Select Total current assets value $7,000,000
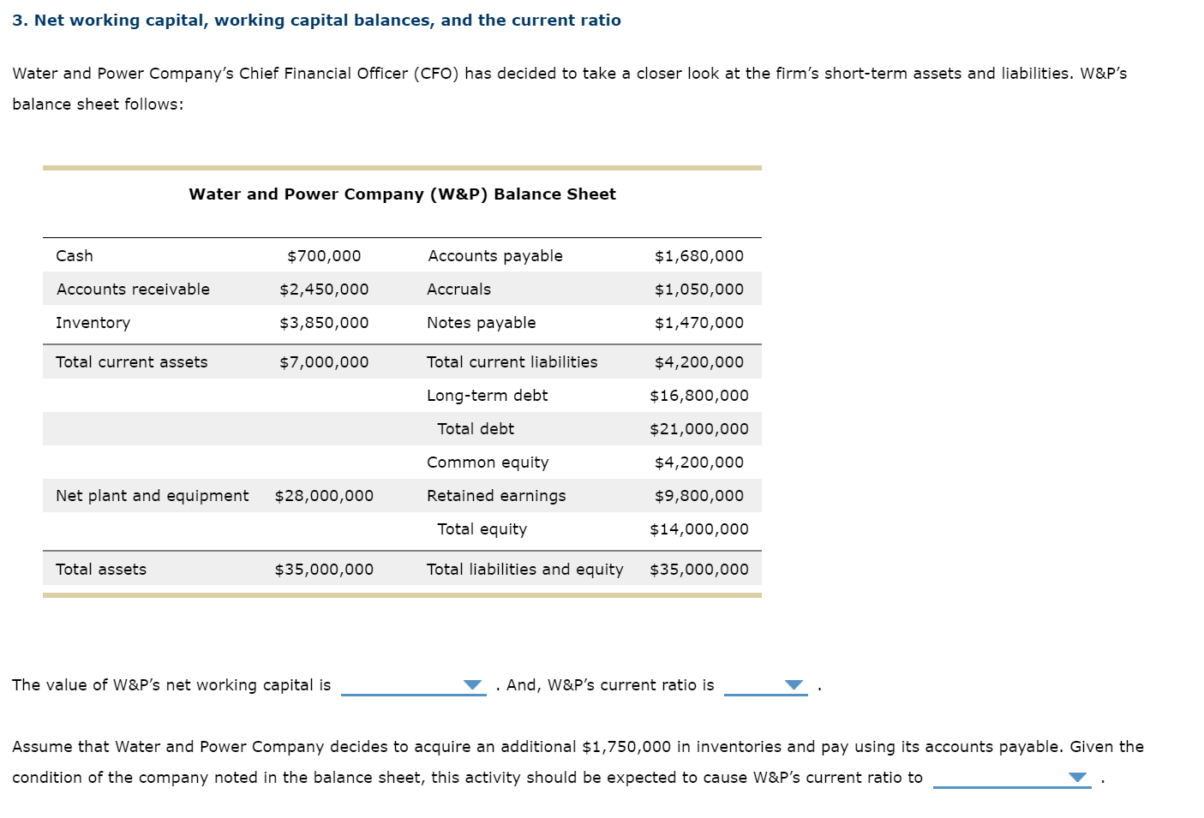The height and width of the screenshot is (818, 1204). (325, 361)
